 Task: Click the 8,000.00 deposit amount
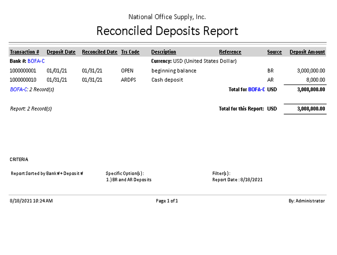click(x=315, y=80)
